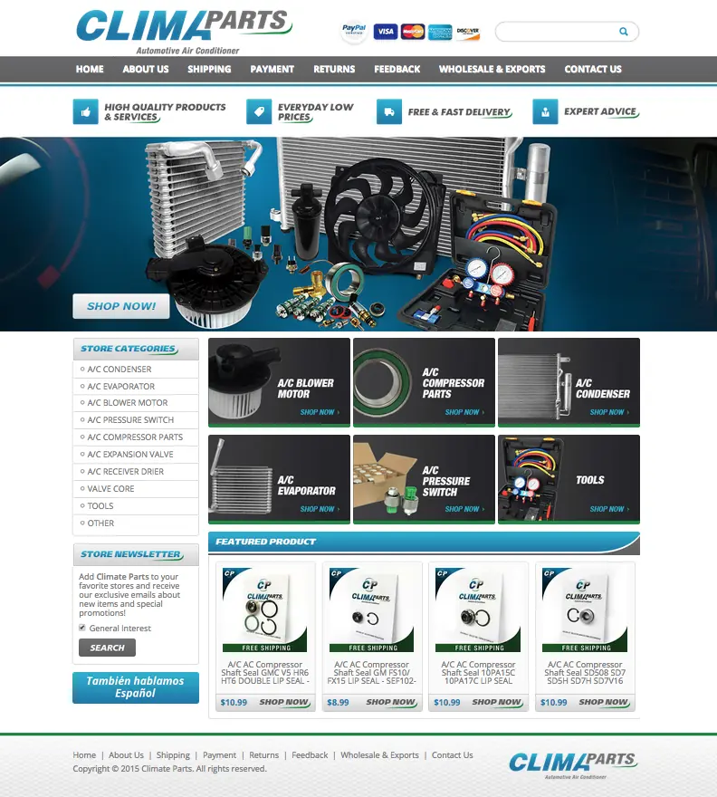Open 10PA15C 10PA17C lip seal product image
This screenshot has height=797, width=717.
[x=478, y=610]
